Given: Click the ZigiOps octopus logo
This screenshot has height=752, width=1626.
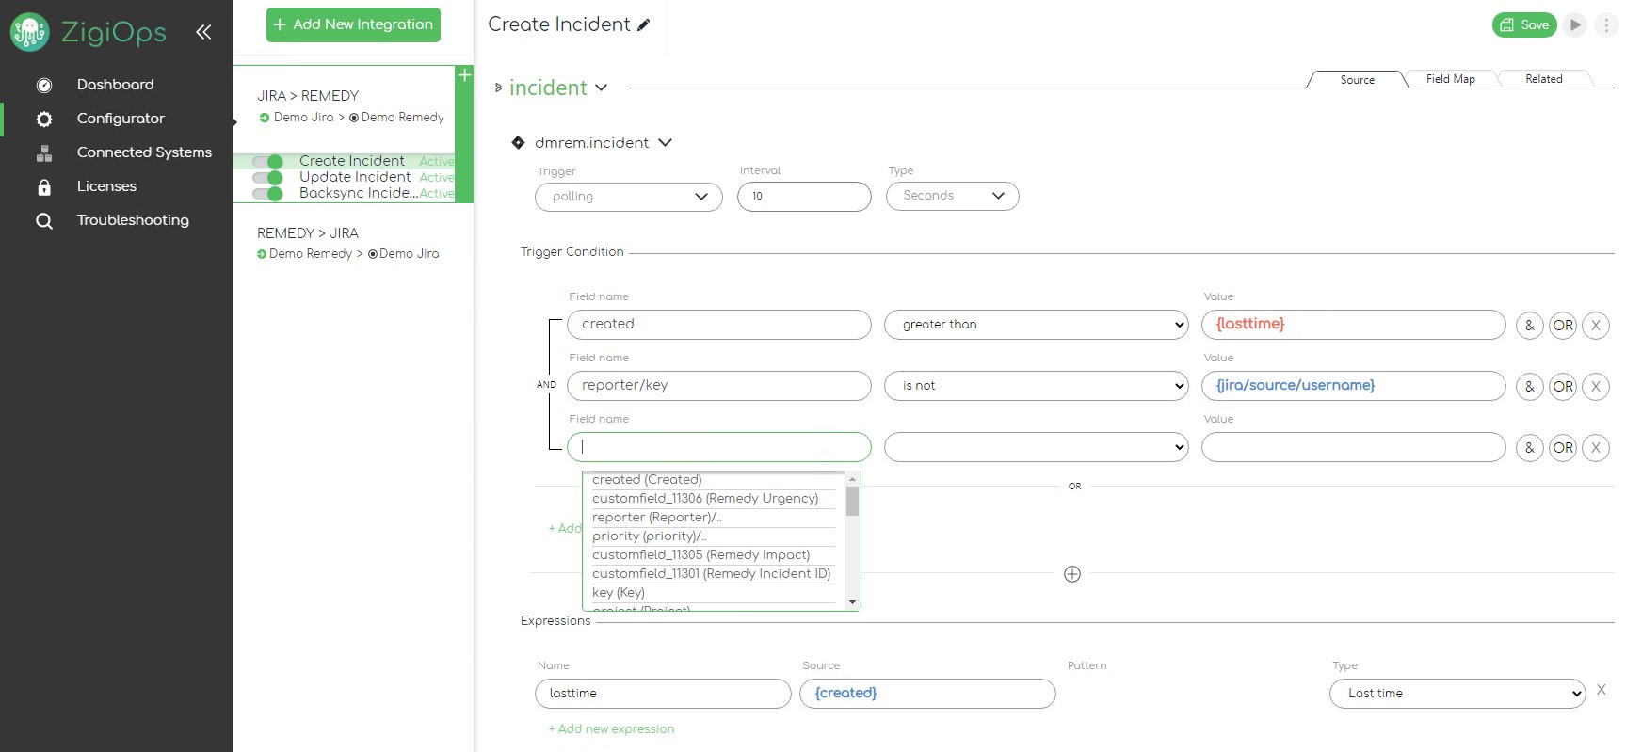Looking at the screenshot, I should point(29,32).
